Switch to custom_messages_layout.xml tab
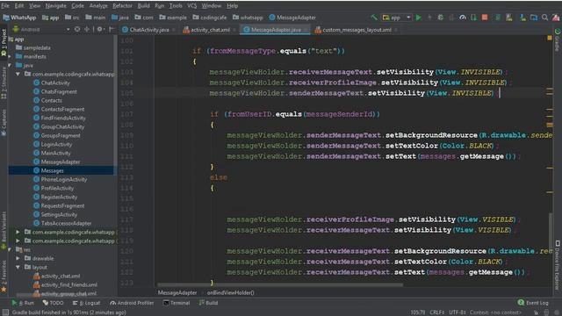Viewport: 562px width, 316px height. 357,30
